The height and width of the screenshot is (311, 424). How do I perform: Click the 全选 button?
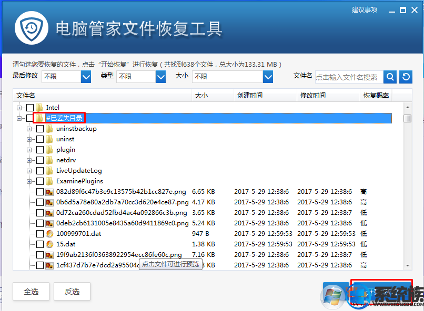coord(31,292)
